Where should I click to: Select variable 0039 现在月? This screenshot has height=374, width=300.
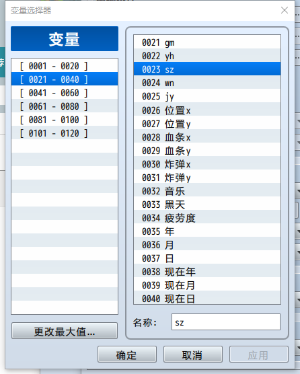click(x=207, y=285)
